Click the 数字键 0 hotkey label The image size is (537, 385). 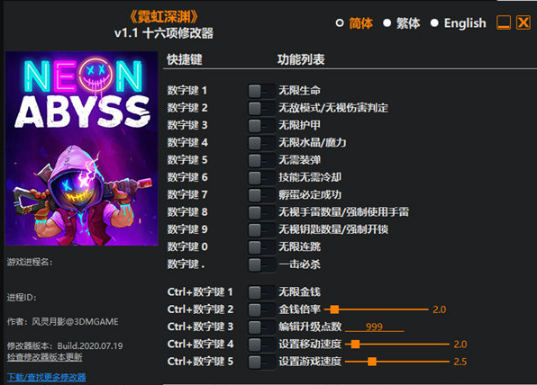point(187,246)
